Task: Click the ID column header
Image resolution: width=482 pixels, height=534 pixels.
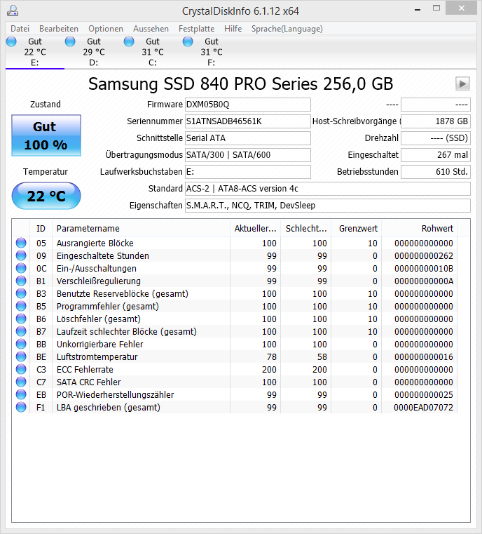Action: click(x=41, y=228)
